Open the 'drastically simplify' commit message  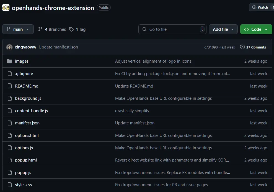[x=132, y=111]
